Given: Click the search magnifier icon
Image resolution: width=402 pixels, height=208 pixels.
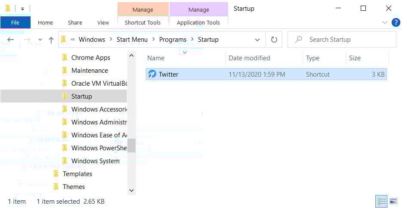Looking at the screenshot, I should (298, 40).
